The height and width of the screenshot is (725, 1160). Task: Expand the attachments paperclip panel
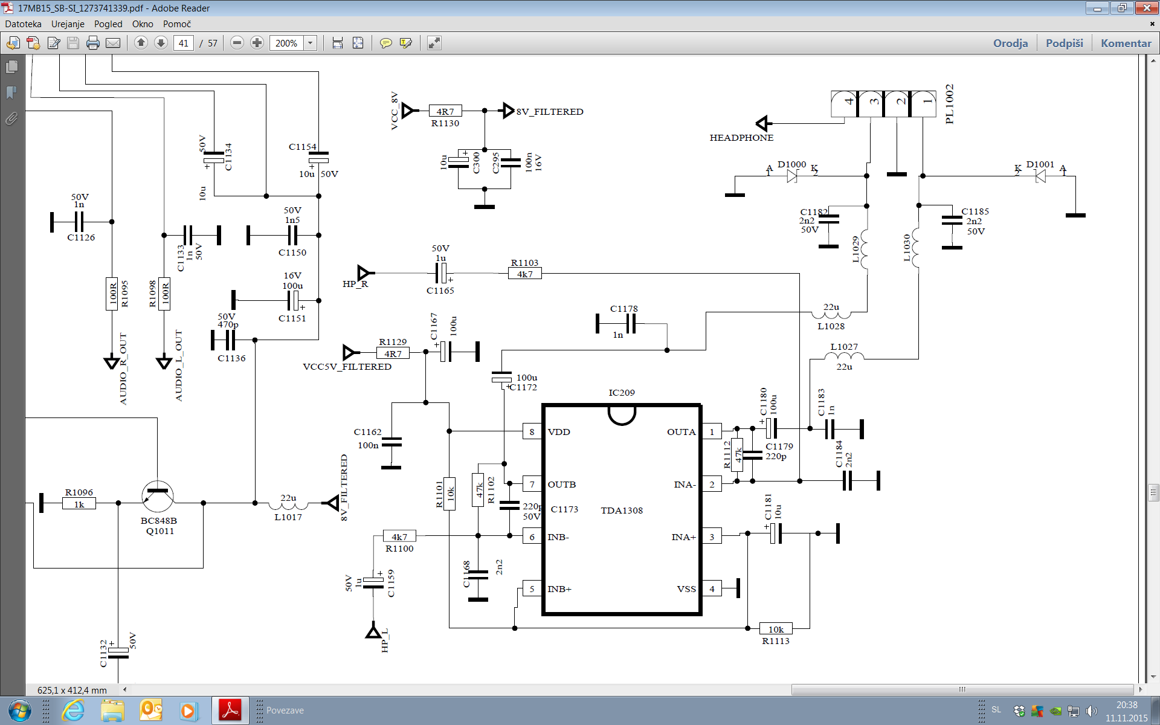pyautogui.click(x=11, y=118)
